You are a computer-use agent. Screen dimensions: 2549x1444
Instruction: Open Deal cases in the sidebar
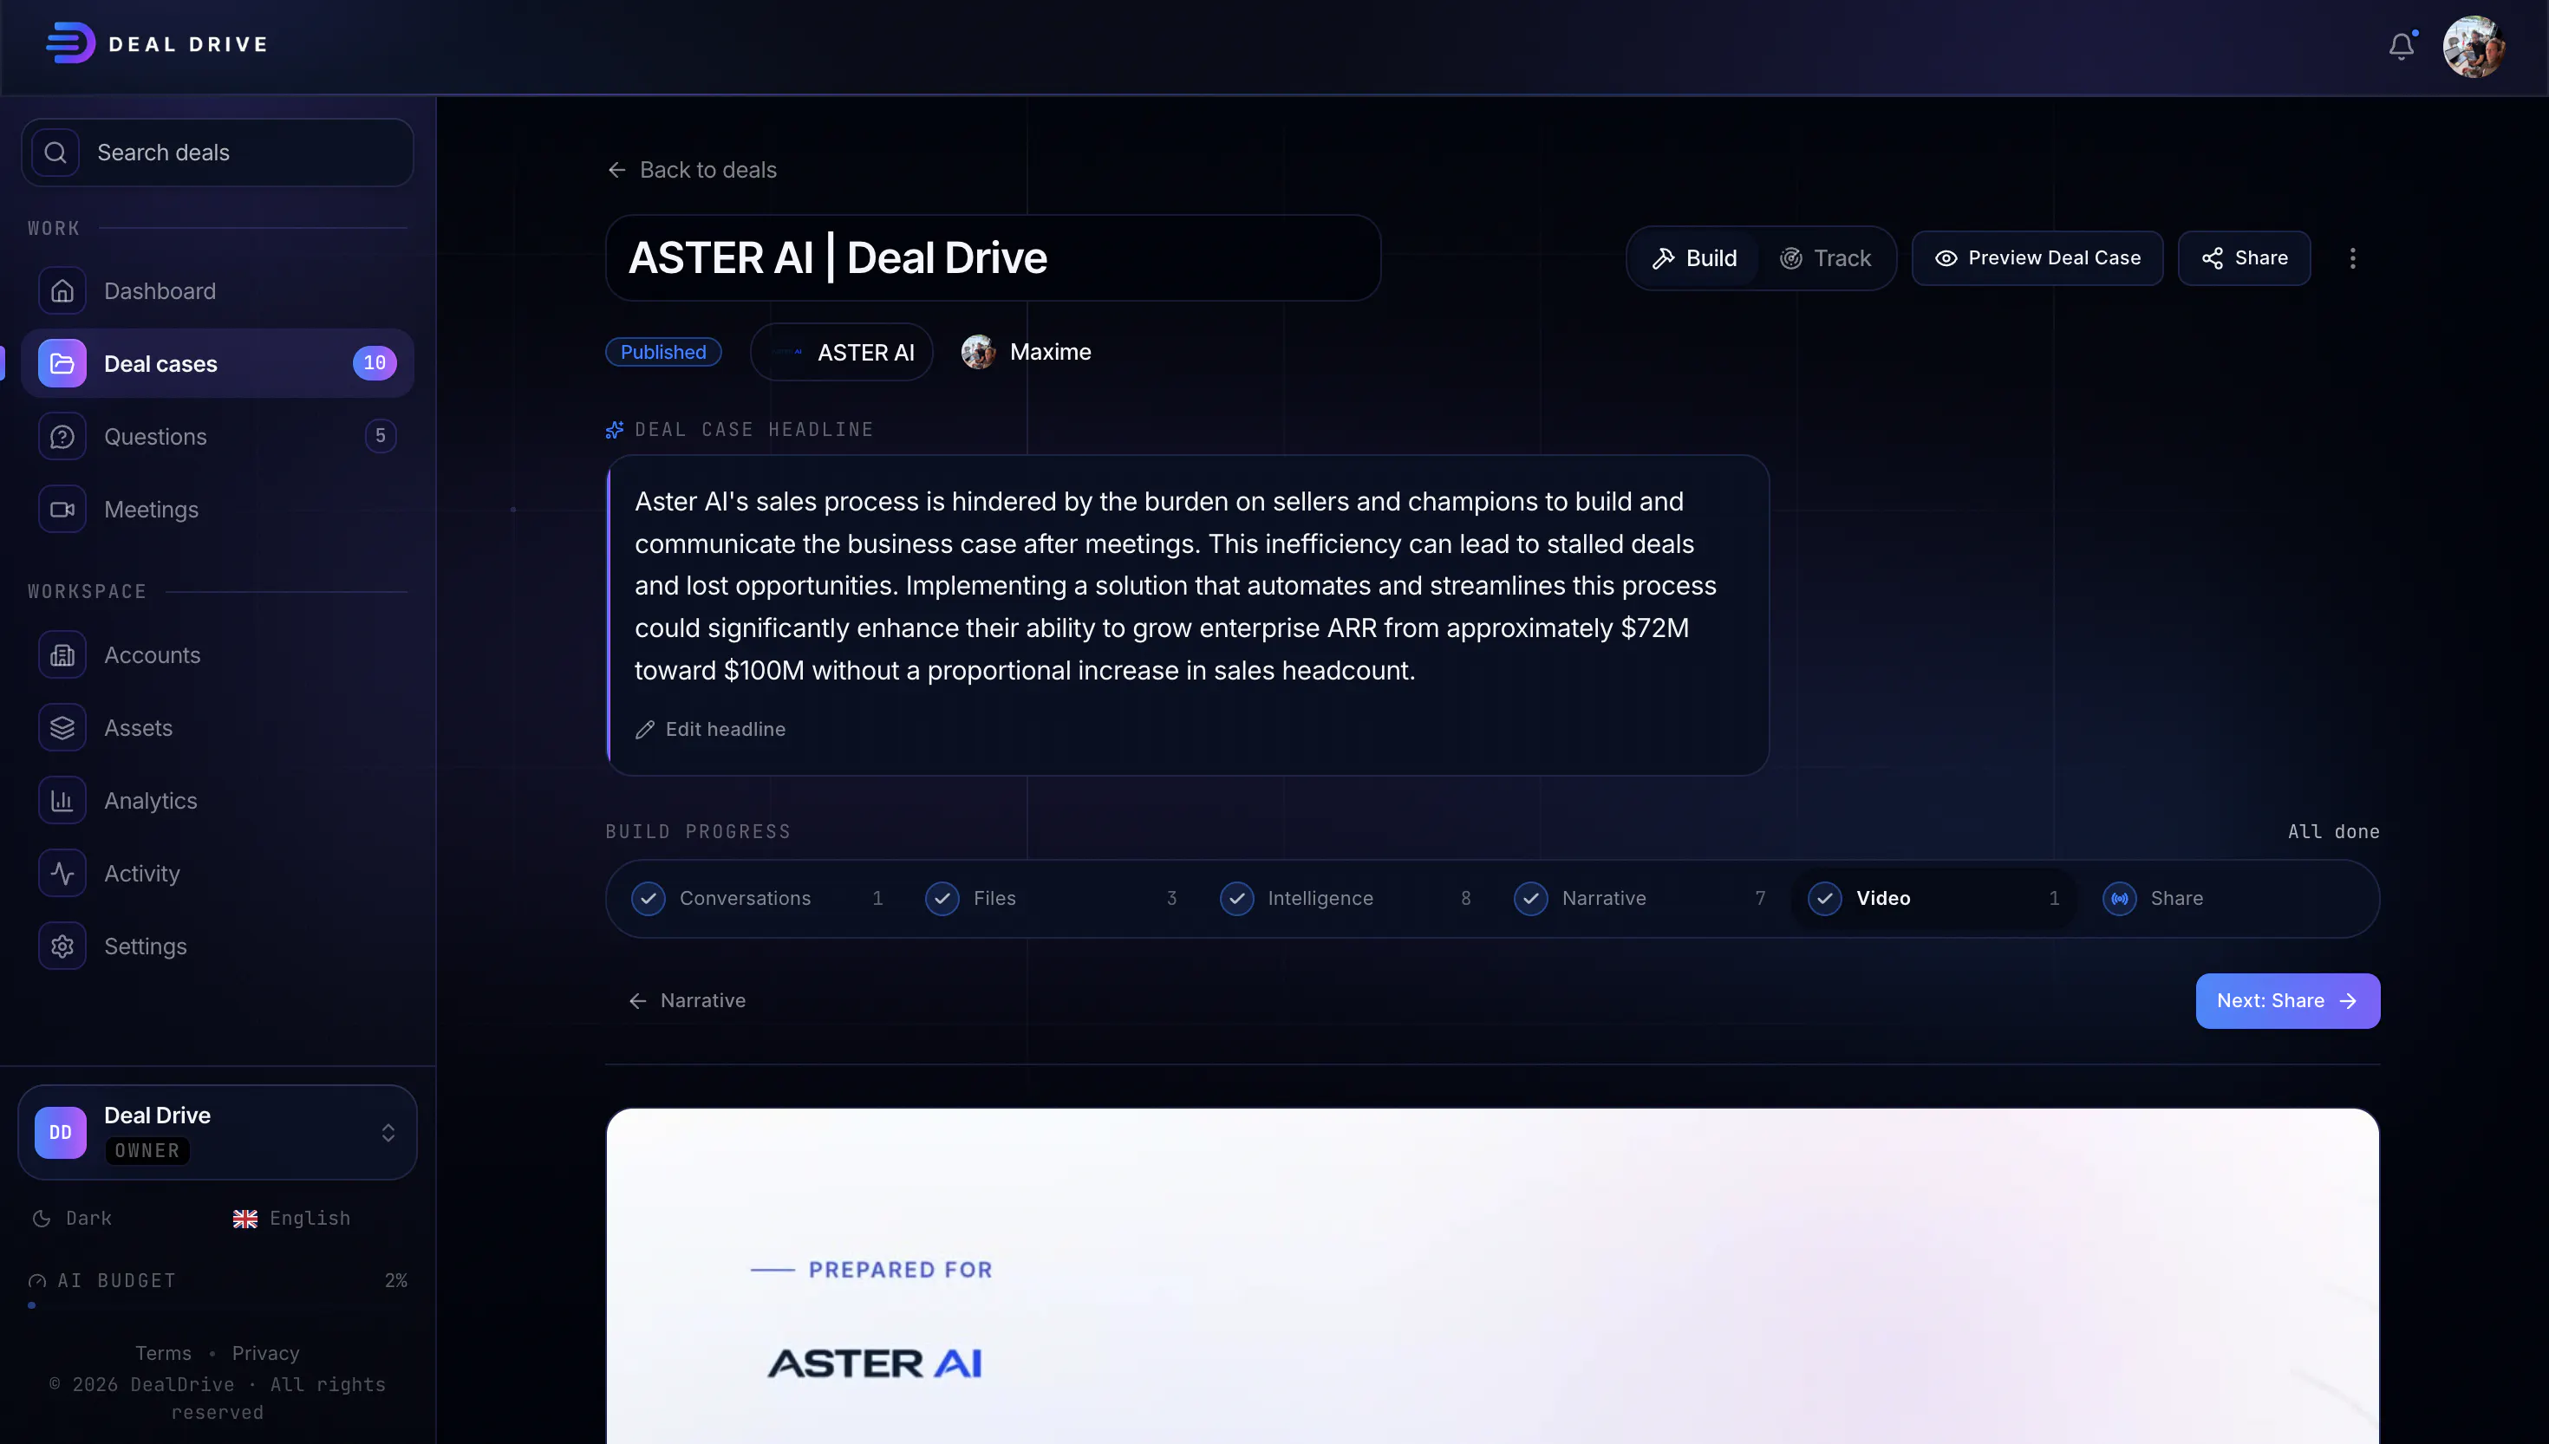click(x=218, y=363)
